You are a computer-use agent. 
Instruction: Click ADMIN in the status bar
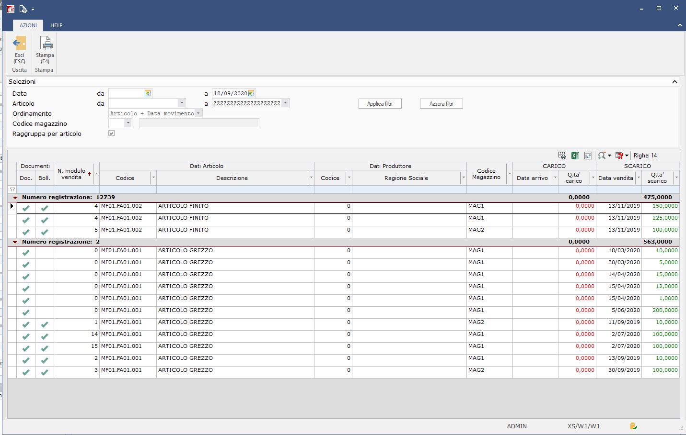point(517,426)
